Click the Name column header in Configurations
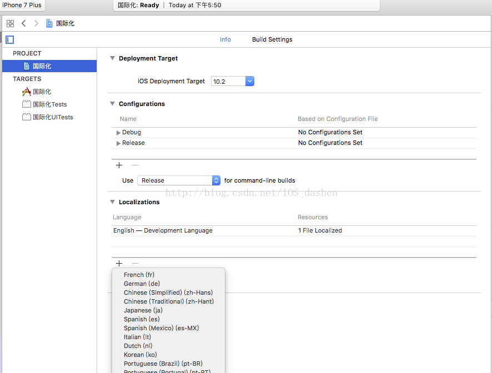This screenshot has height=373, width=492. coord(128,119)
